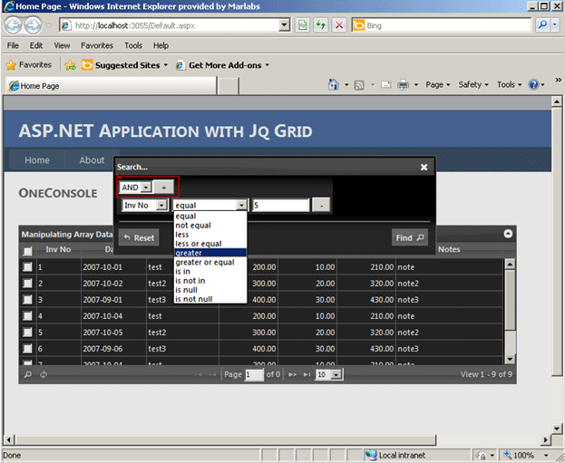Image resolution: width=565 pixels, height=463 pixels.
Task: Open the Safety command bar menu
Action: click(x=473, y=84)
